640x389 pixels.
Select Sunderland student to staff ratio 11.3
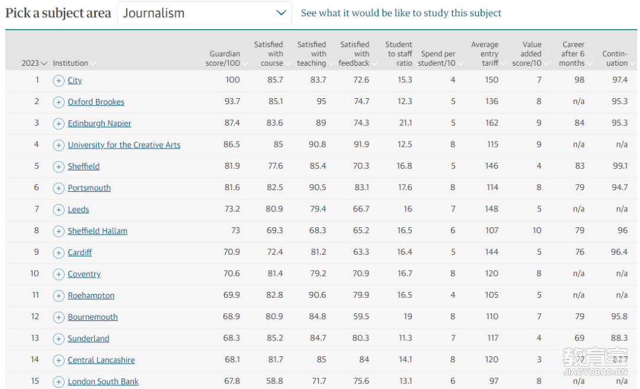[405, 338]
